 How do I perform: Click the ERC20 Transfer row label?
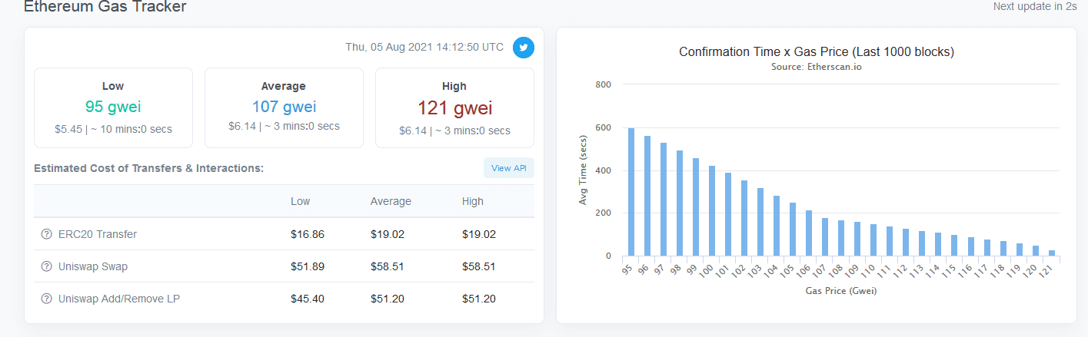(x=98, y=234)
